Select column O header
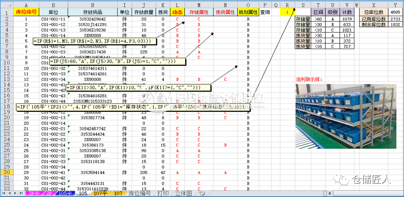This screenshot has width=404, height=197. [x=248, y=5]
